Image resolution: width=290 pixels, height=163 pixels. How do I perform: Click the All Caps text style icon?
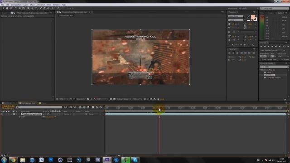click(241, 45)
